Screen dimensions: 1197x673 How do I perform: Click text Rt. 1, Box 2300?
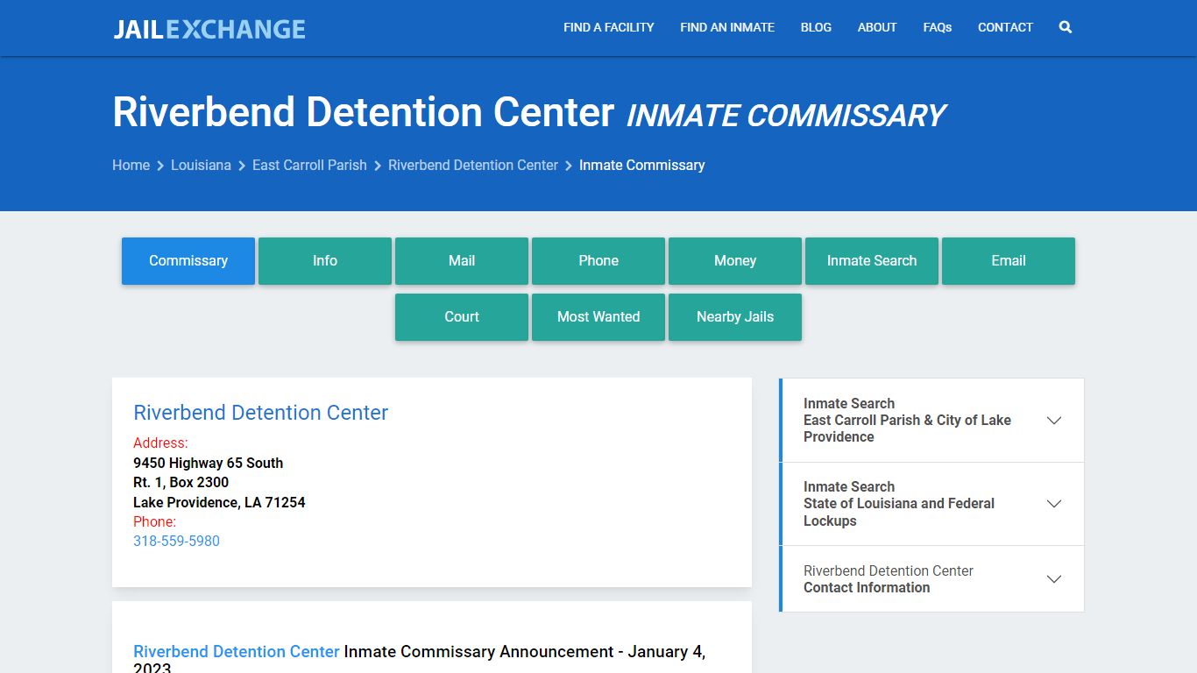pyautogui.click(x=181, y=482)
